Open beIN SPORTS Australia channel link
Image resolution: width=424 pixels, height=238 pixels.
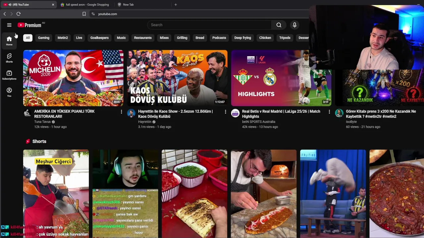(259, 122)
